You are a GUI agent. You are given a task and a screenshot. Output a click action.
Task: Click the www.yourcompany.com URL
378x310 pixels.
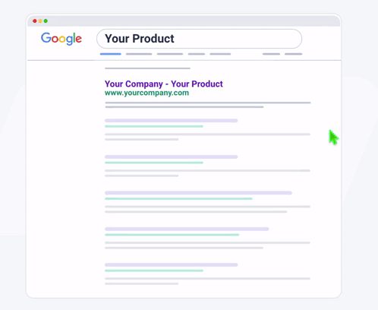[146, 93]
